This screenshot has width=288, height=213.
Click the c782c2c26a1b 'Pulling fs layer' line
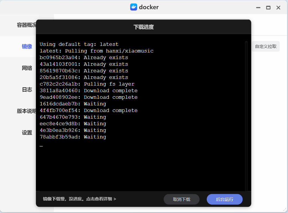point(87,84)
